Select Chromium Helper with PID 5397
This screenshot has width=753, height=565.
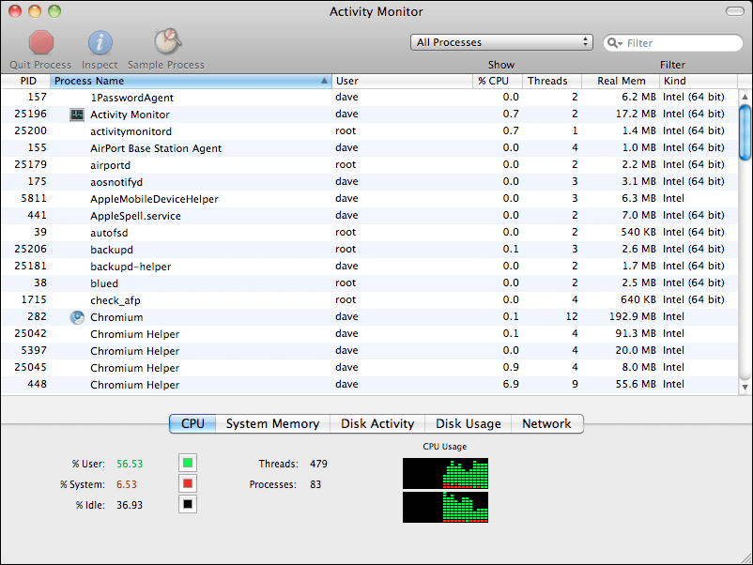369,351
